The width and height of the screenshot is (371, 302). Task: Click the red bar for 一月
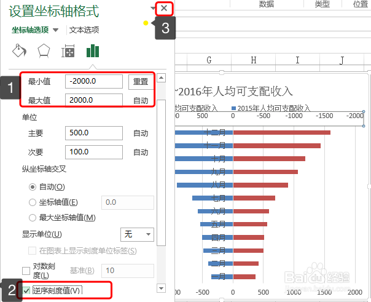[244, 277]
